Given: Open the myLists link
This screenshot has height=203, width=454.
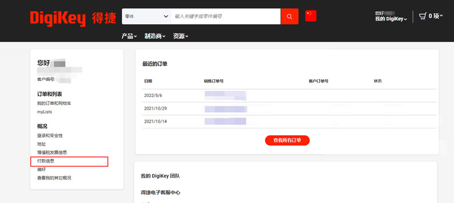Looking at the screenshot, I should click(x=45, y=112).
